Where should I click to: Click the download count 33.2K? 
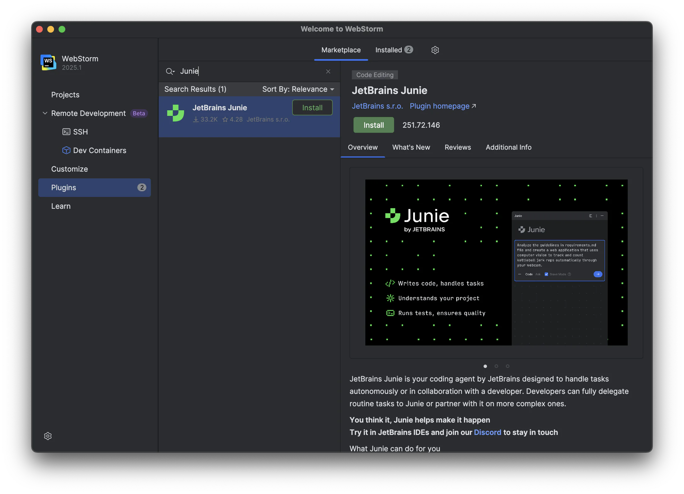point(205,119)
